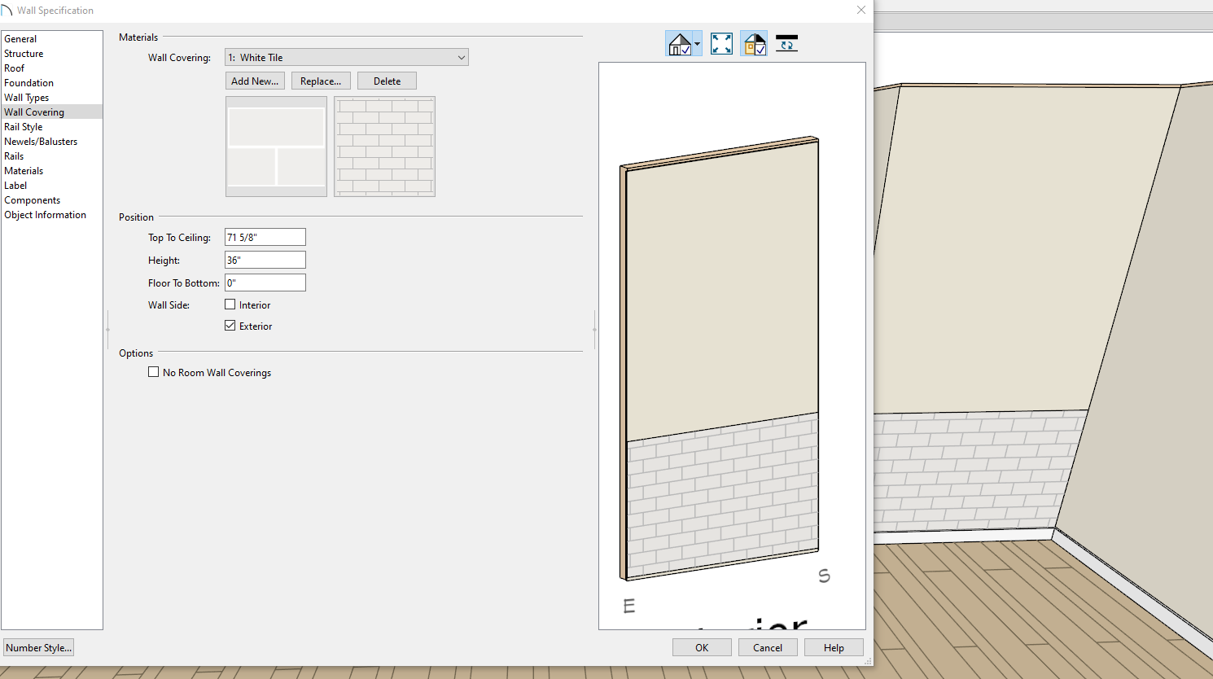This screenshot has height=679, width=1213.
Task: Uncheck the Exterior wall side checkbox
Action: (230, 326)
